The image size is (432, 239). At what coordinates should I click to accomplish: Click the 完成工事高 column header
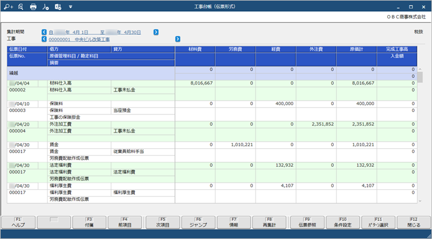[x=397, y=49]
